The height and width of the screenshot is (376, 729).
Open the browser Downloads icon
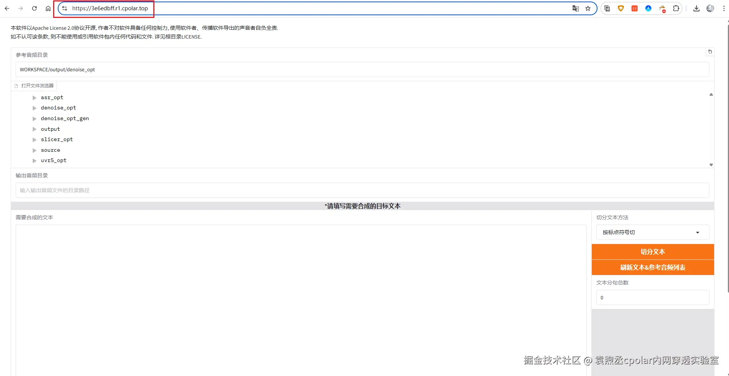coord(697,8)
